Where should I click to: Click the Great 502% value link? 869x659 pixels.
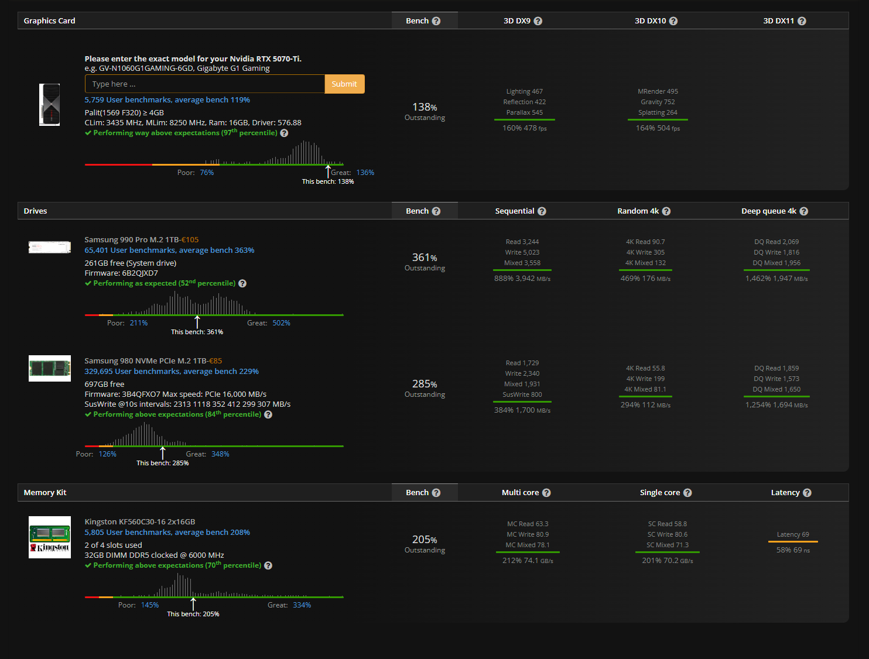pyautogui.click(x=282, y=323)
